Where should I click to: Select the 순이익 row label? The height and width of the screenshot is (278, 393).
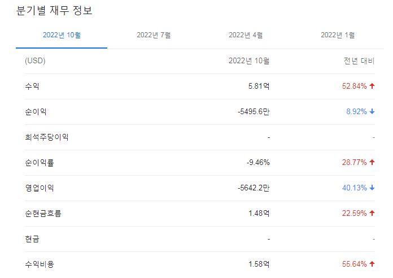36,112
